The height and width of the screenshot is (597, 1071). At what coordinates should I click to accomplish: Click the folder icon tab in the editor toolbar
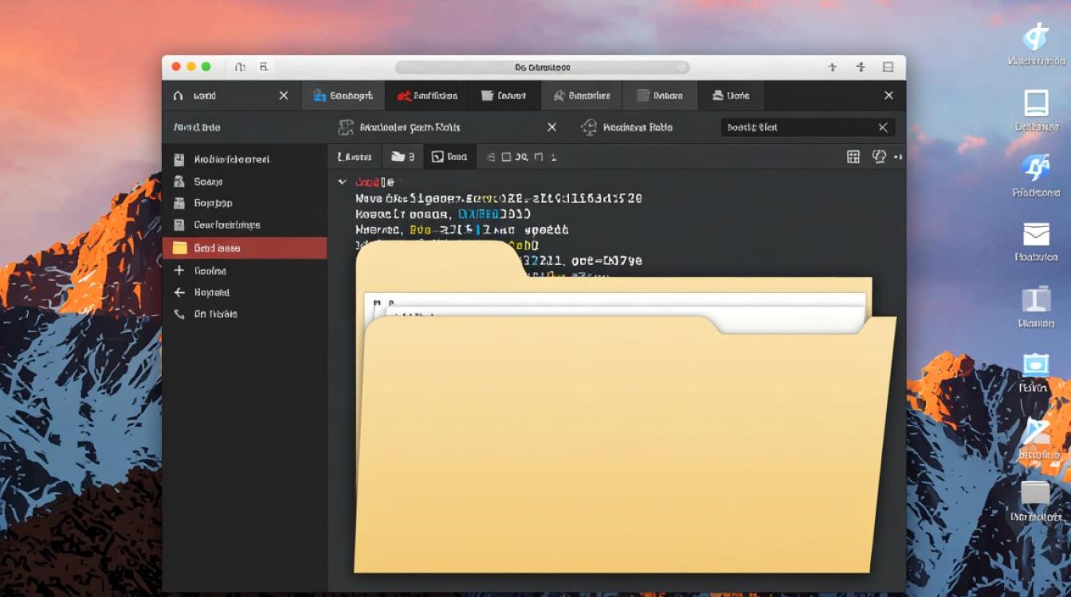[402, 157]
